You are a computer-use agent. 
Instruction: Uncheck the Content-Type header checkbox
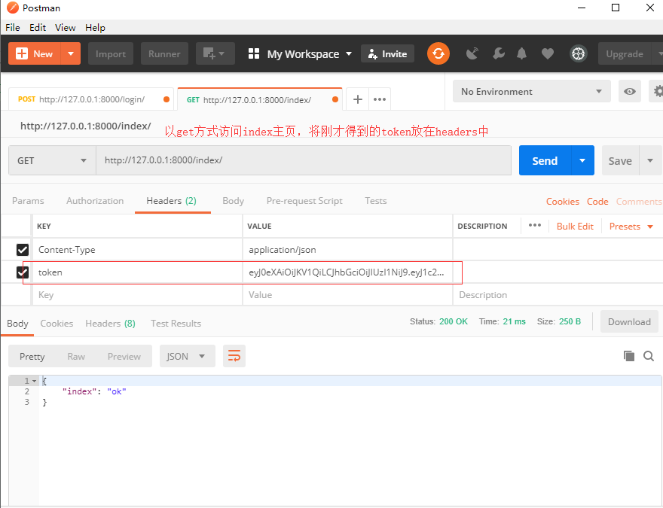[23, 250]
